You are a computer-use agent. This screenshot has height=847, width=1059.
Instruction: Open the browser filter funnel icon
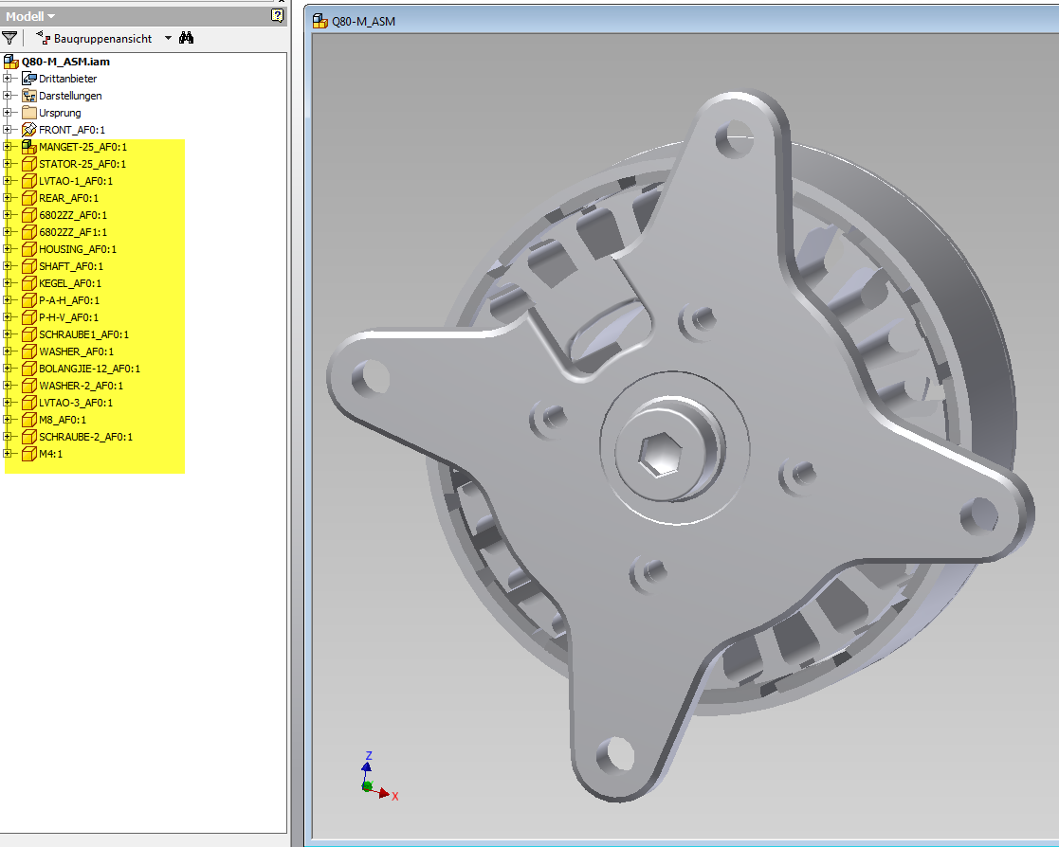pyautogui.click(x=9, y=38)
